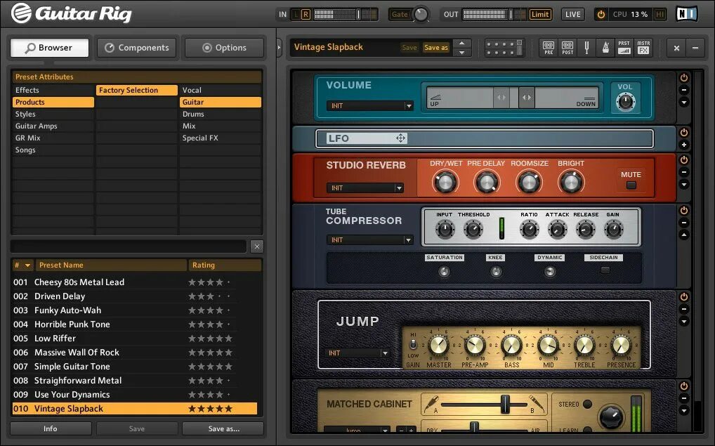Collapse the left browser panel arrow
The width and height of the screenshot is (715, 446).
pos(279,48)
